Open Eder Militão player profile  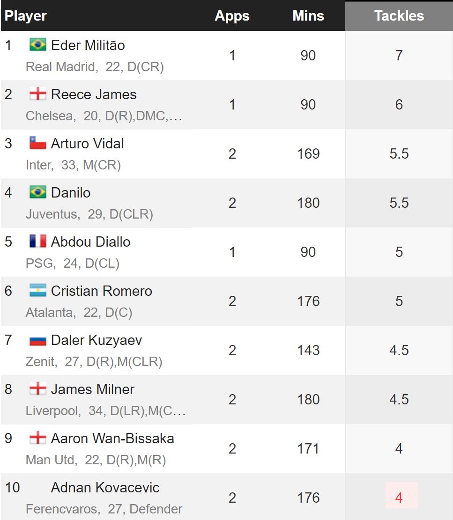pyautogui.click(x=88, y=45)
